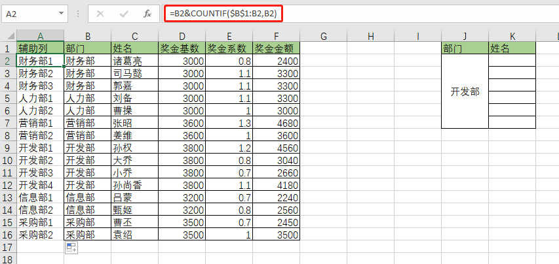Viewport: 559px width, 264px height.
Task: Select row 16 header
Action: pos(8,234)
